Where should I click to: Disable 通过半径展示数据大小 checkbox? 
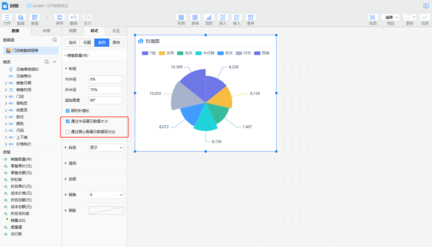(68, 121)
